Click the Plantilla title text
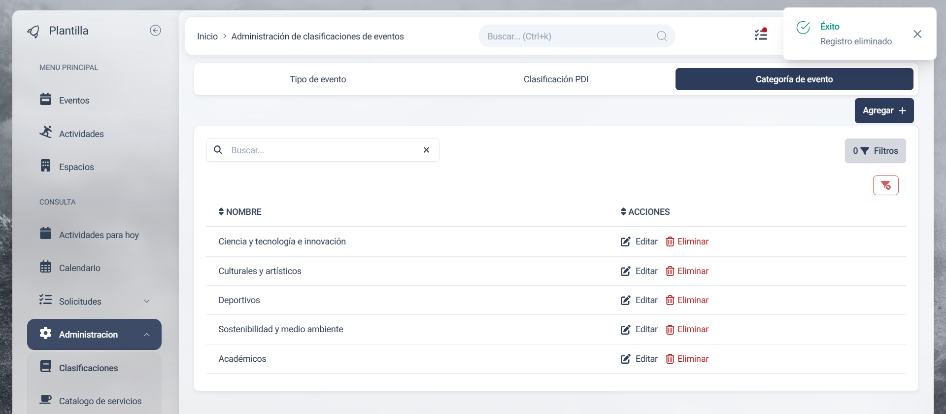Viewport: 946px width, 414px height. [x=68, y=31]
